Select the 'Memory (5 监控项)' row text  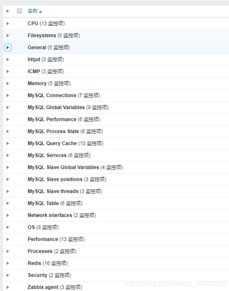(x=49, y=83)
